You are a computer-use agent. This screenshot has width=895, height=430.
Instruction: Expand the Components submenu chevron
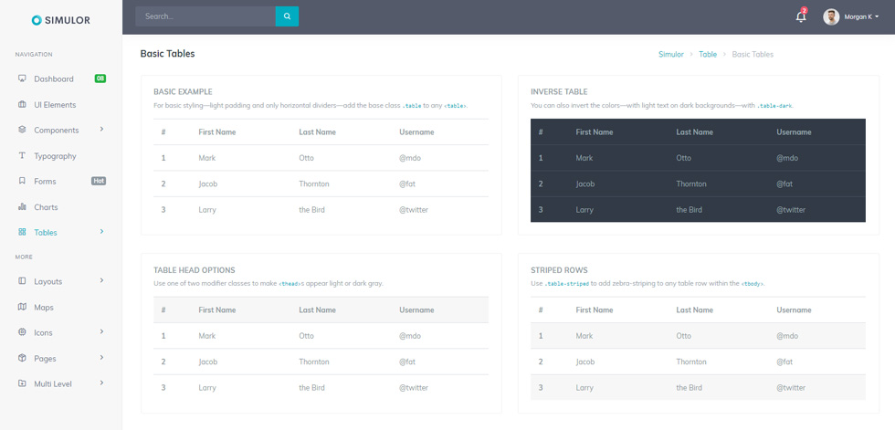point(101,130)
